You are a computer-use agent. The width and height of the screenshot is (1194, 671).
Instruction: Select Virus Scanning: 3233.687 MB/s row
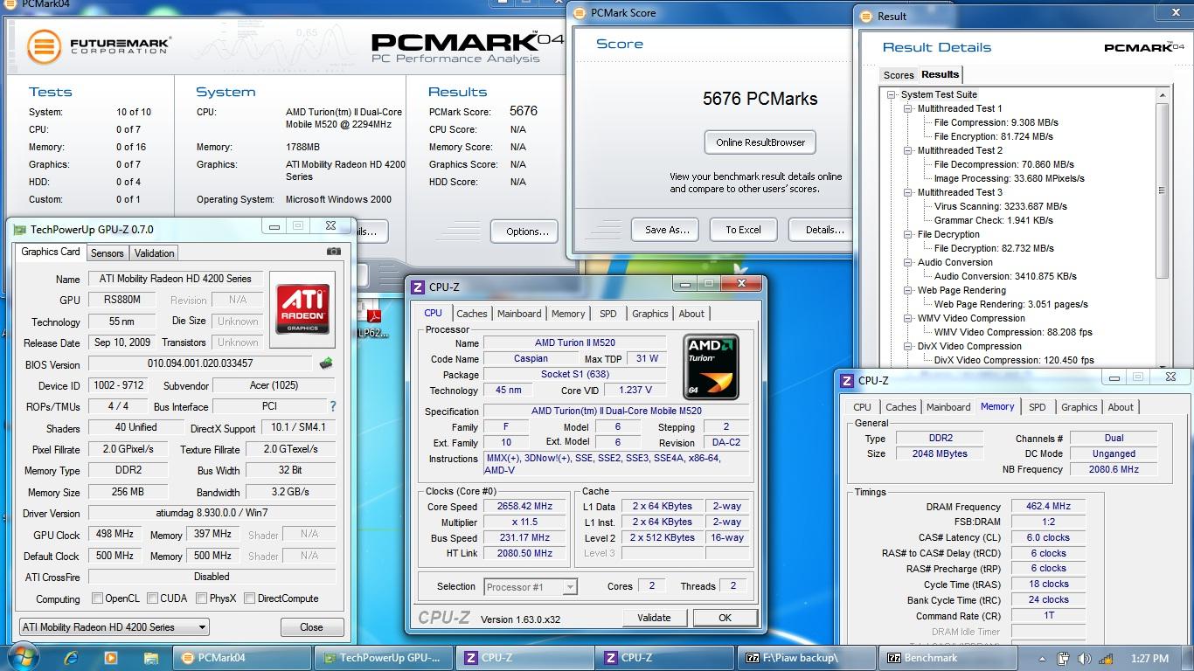tap(1000, 206)
